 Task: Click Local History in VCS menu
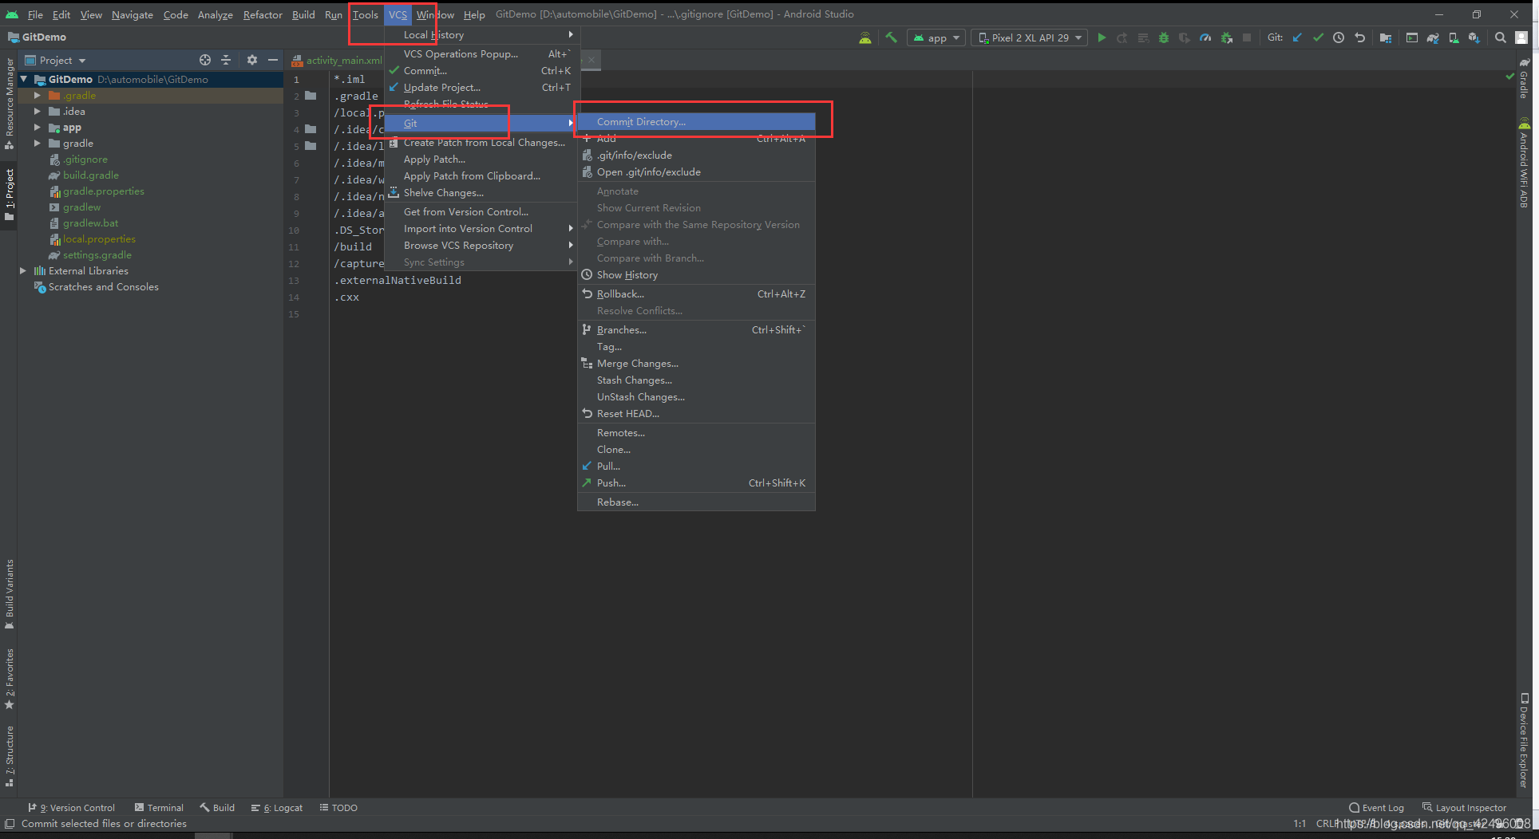pos(482,34)
